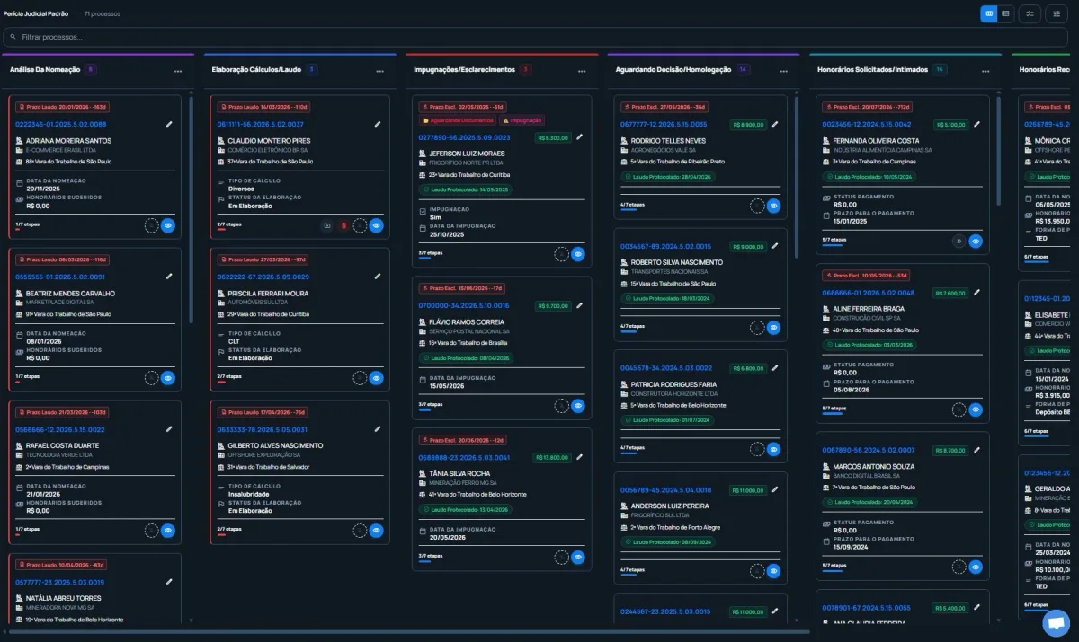The height and width of the screenshot is (642, 1079).
Task: View Fernanda Oliveira Costa card via eye button
Action: (976, 241)
